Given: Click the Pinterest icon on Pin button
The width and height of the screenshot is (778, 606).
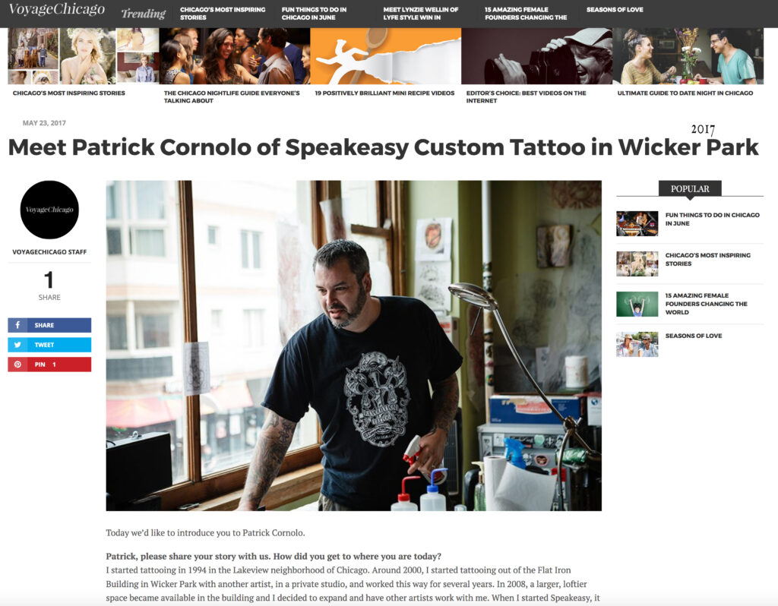Looking at the screenshot, I should [17, 365].
